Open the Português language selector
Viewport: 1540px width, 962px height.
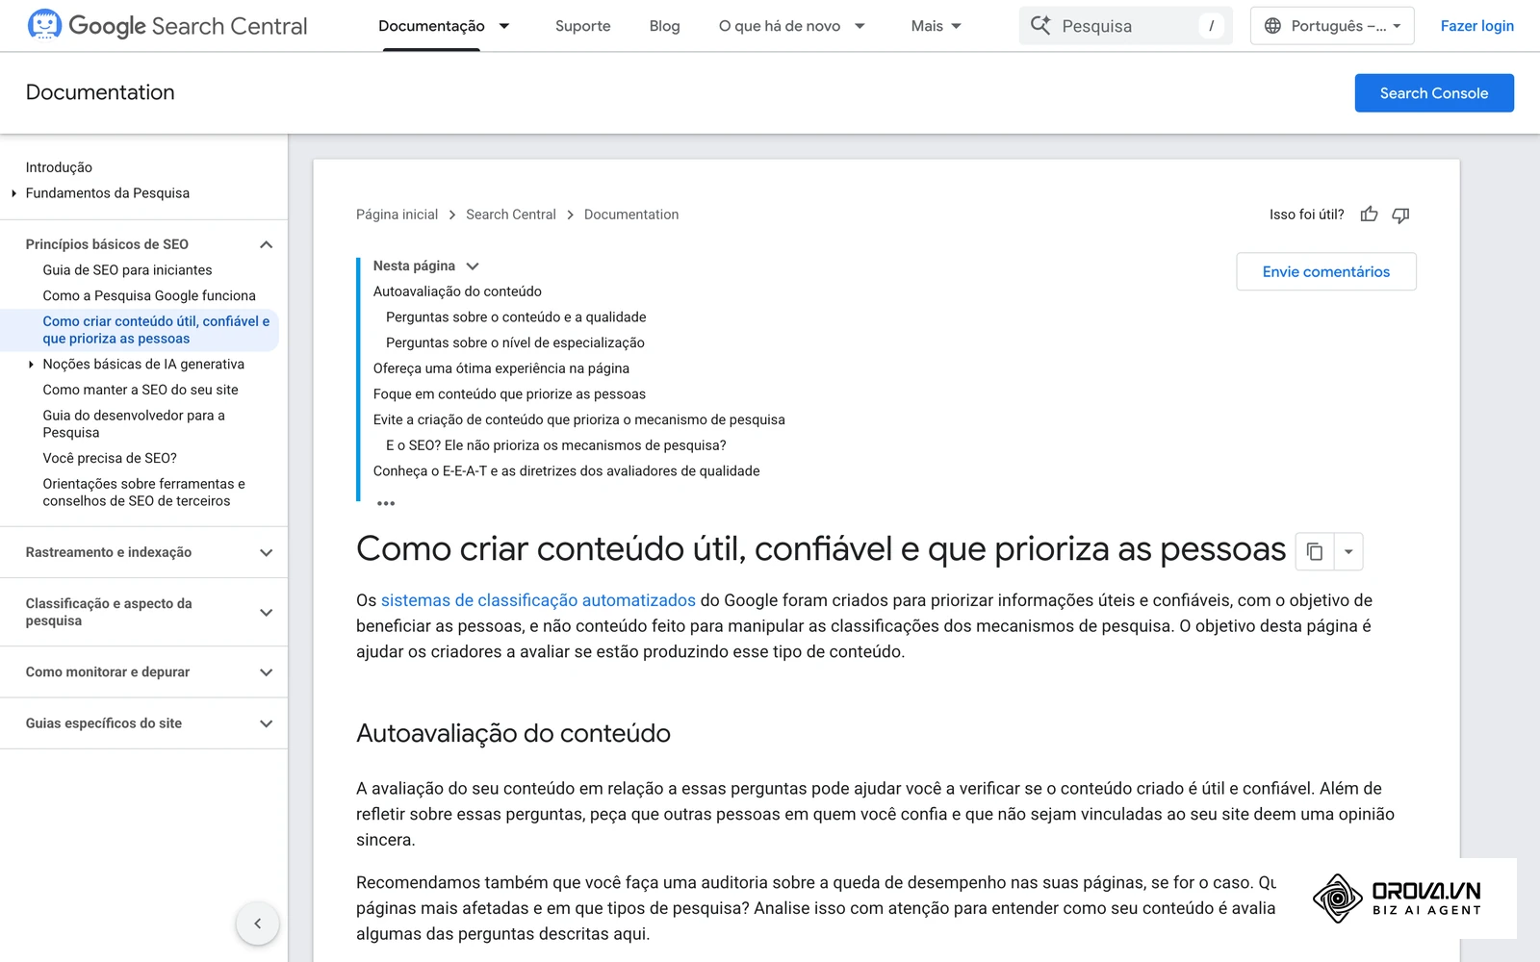(1332, 26)
